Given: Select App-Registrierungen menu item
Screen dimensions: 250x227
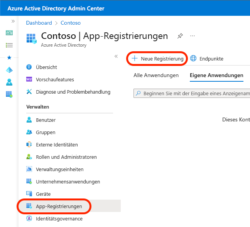Looking at the screenshot, I should pyautogui.click(x=69, y=206).
